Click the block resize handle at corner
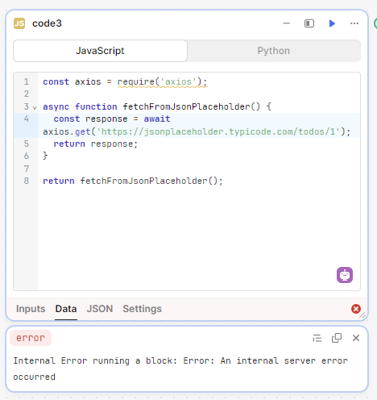377x400 pixels. 362,315
